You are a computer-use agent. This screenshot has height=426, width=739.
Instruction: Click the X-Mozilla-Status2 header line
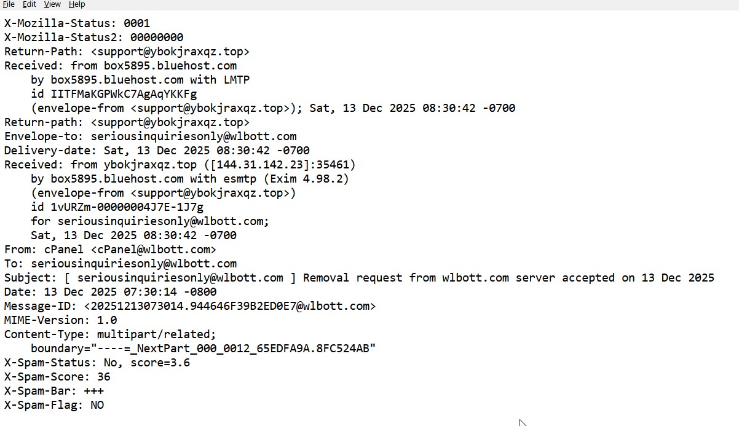pos(93,37)
